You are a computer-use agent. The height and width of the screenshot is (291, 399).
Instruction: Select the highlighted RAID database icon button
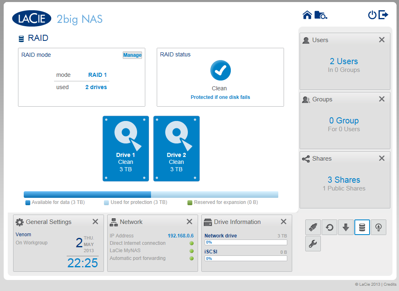pyautogui.click(x=362, y=227)
